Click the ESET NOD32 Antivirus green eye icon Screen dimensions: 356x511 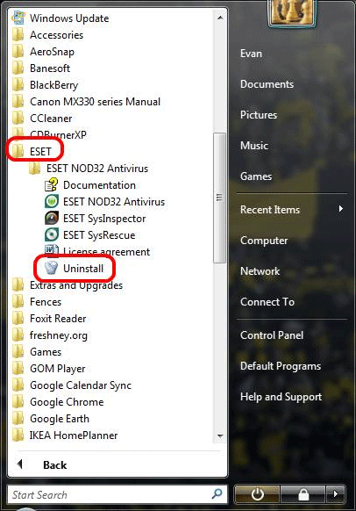click(52, 201)
